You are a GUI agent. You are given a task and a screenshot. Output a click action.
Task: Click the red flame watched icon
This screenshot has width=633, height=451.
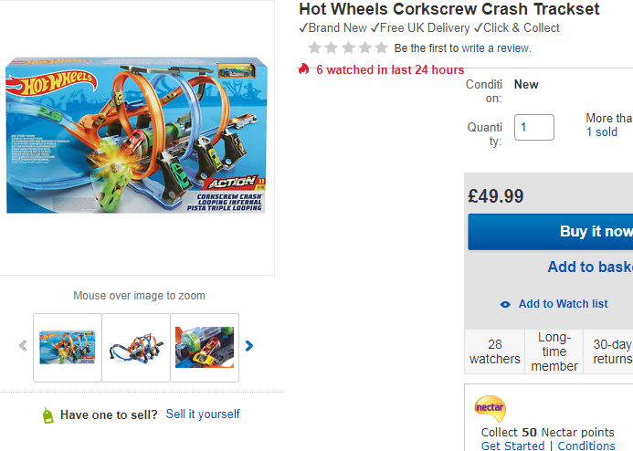click(304, 69)
